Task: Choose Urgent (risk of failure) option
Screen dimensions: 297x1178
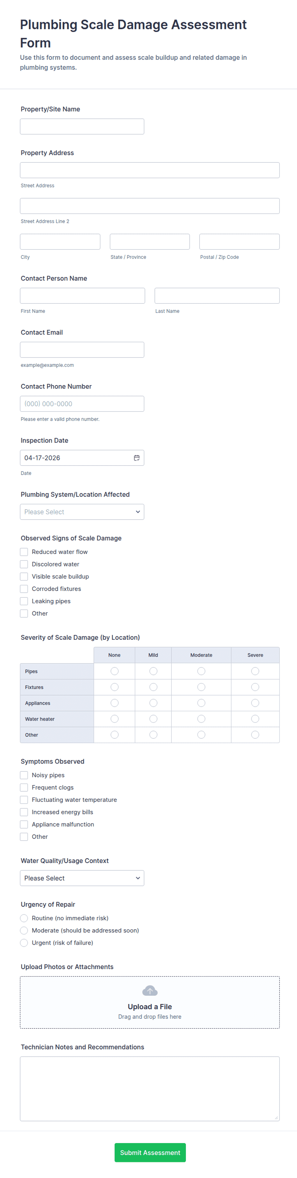Action: tap(24, 943)
